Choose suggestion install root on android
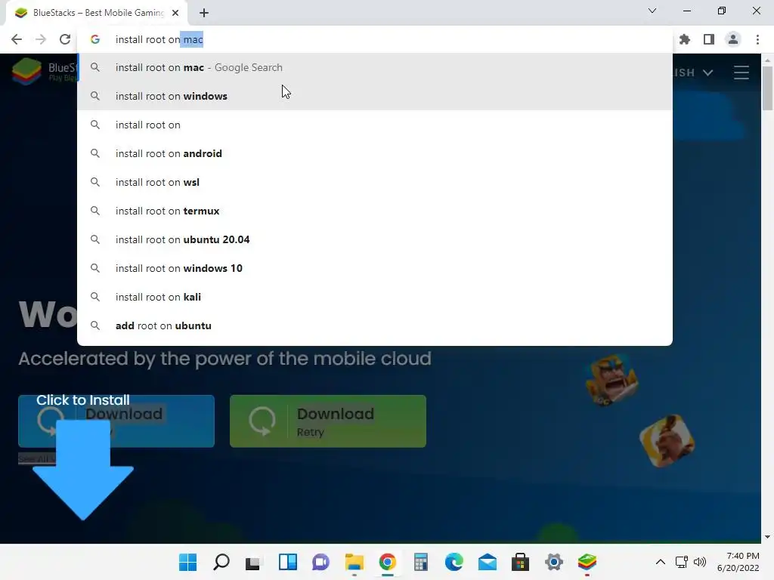774x580 pixels. pos(375,153)
